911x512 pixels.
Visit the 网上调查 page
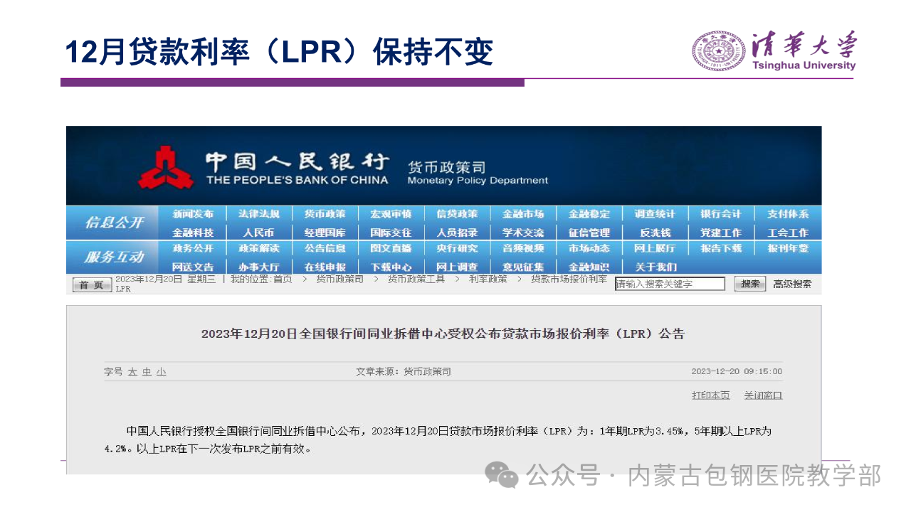click(x=457, y=267)
